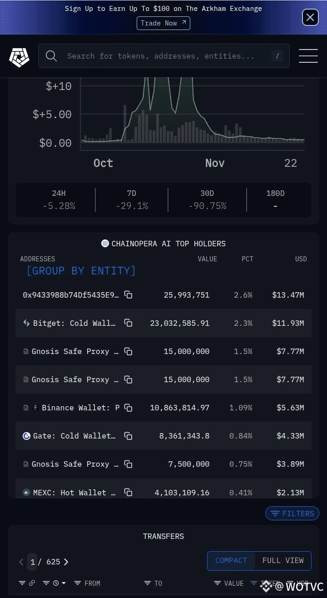Copy the Bitget Cold Wallet address

click(x=129, y=323)
